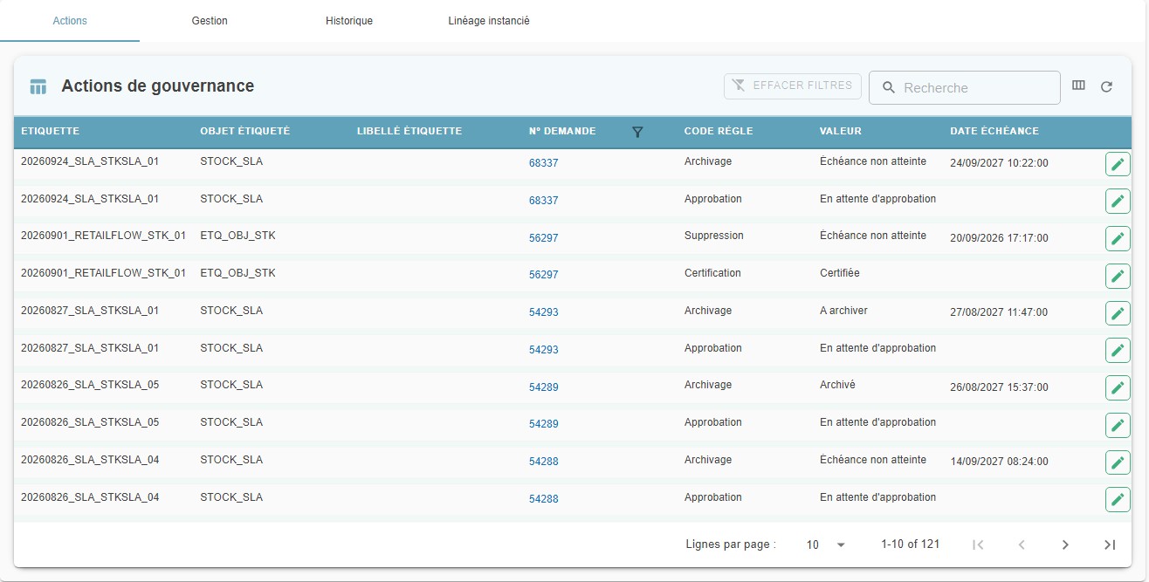Open the Gestion tab
The width and height of the screenshot is (1149, 582).
(210, 21)
